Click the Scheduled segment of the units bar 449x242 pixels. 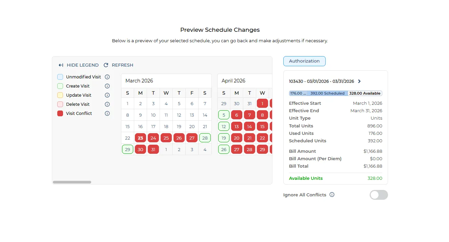click(319, 93)
